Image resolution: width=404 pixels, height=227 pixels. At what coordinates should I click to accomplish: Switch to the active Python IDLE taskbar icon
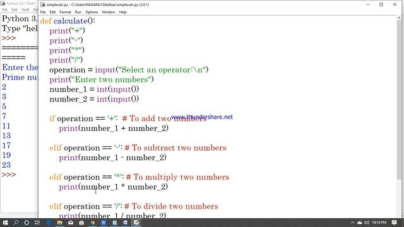coord(136,223)
